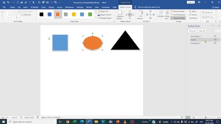
Task: Nudge shadow left
Action: [x=127, y=15]
